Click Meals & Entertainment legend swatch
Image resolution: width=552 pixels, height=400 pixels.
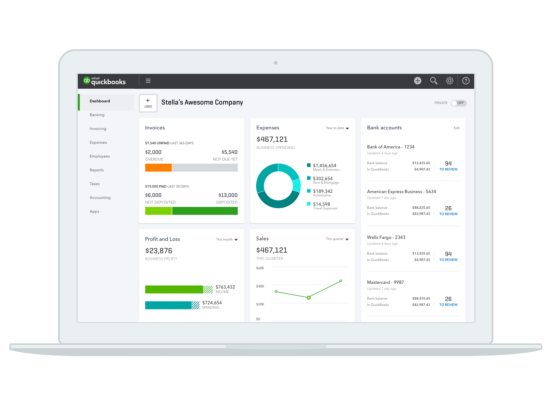309,165
